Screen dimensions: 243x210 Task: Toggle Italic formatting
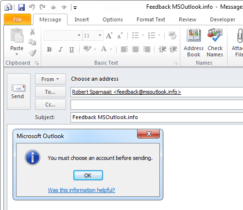tap(60, 49)
